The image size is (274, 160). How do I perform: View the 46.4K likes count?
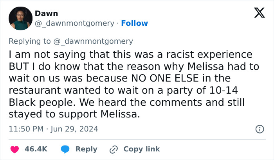pyautogui.click(x=36, y=149)
